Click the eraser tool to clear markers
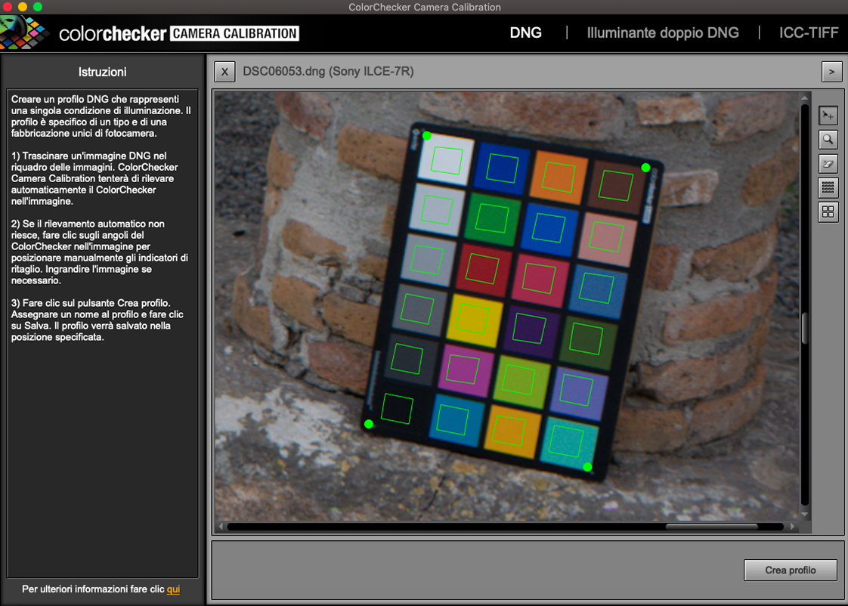Viewport: 848px width, 606px height. coord(828,164)
